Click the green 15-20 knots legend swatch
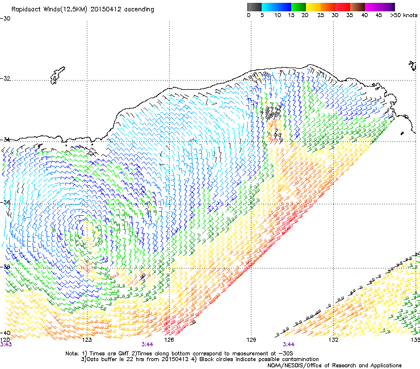Image resolution: width=420 pixels, height=369 pixels. (x=299, y=7)
